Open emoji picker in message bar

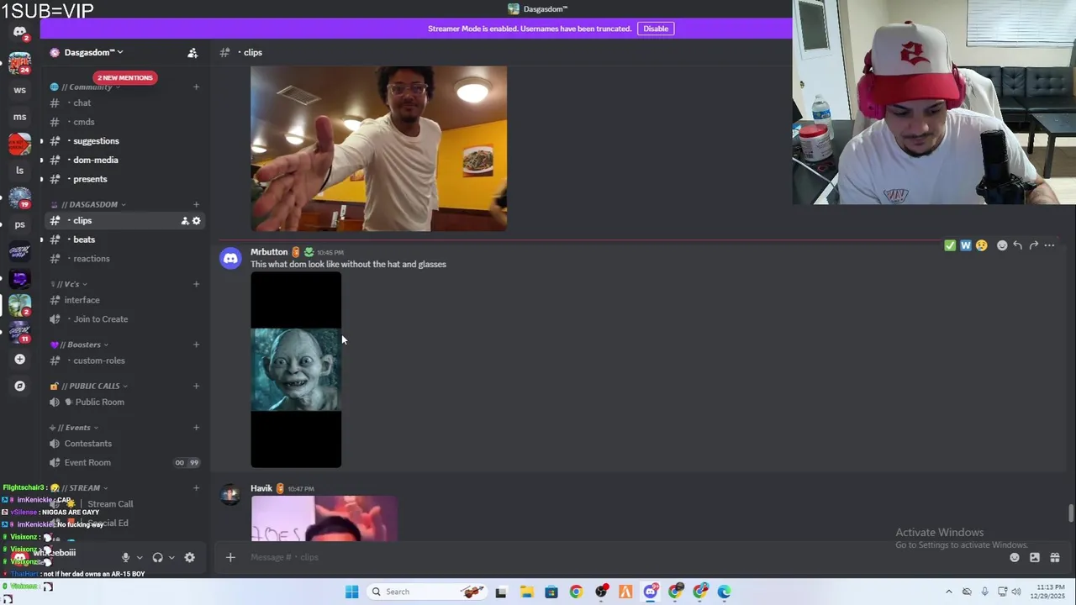click(1015, 557)
